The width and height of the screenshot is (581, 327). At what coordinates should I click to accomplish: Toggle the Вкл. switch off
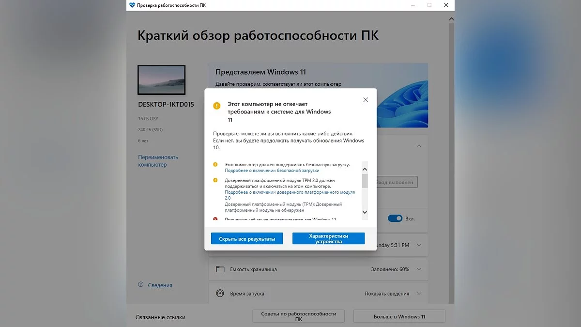coord(395,218)
